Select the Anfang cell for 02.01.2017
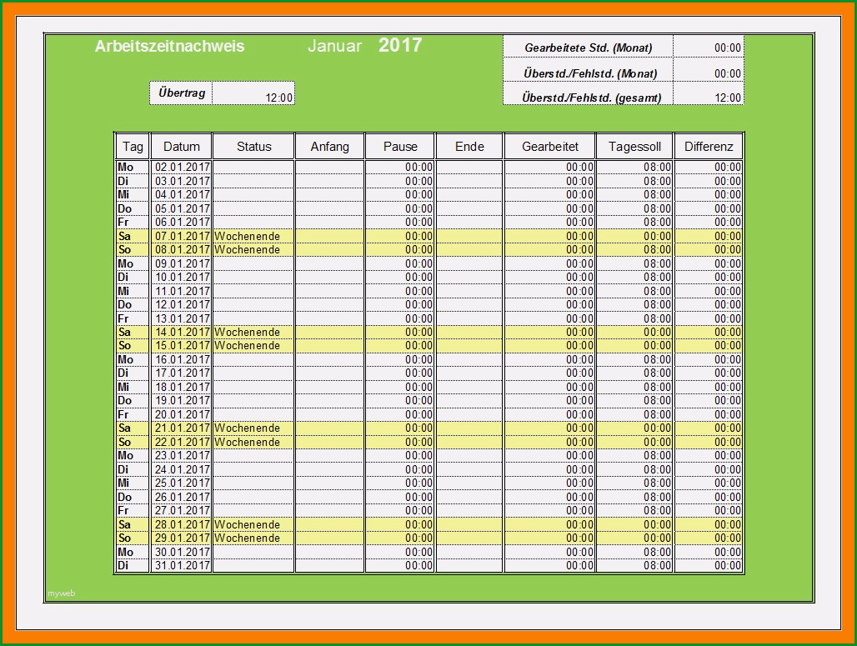 [329, 167]
